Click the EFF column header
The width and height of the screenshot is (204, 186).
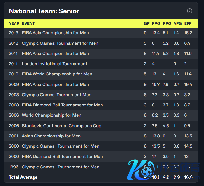pos(188,23)
